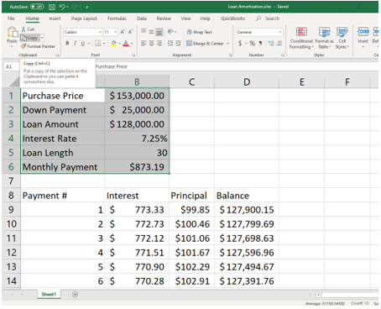This screenshot has width=381, height=309.
Task: Switch to the Page Layout tab
Action: coord(84,18)
